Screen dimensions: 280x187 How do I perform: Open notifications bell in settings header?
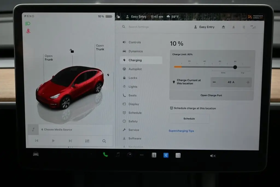click(234, 27)
